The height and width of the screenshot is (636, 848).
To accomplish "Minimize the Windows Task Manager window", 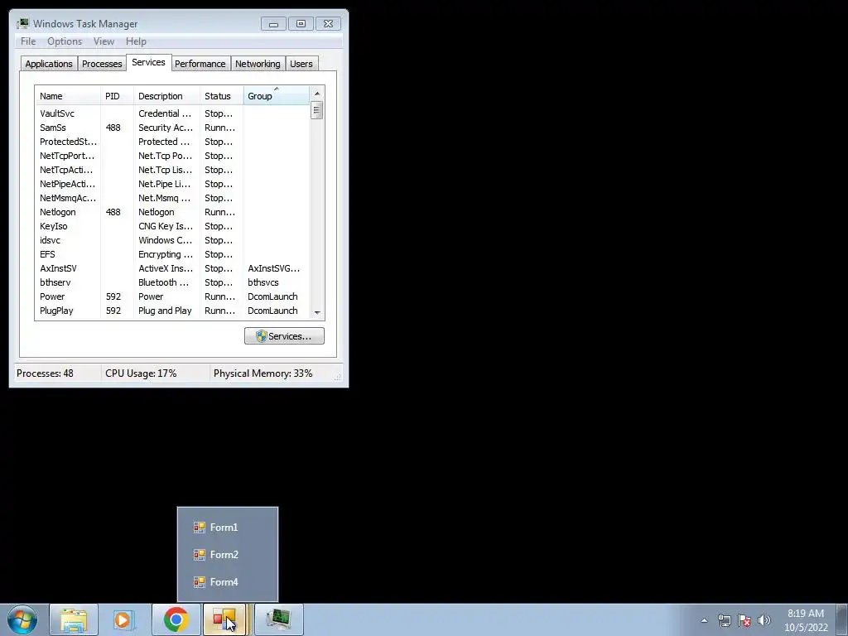I will [x=273, y=24].
